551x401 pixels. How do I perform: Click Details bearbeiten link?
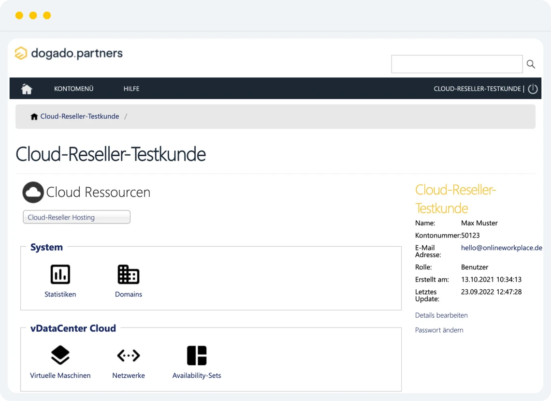coord(441,315)
